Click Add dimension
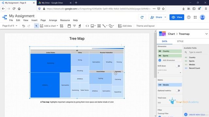The height and width of the screenshot is (117, 209). pos(170,60)
